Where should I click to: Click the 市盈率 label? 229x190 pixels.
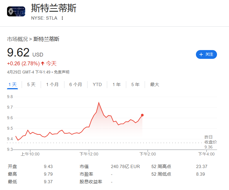(86, 174)
